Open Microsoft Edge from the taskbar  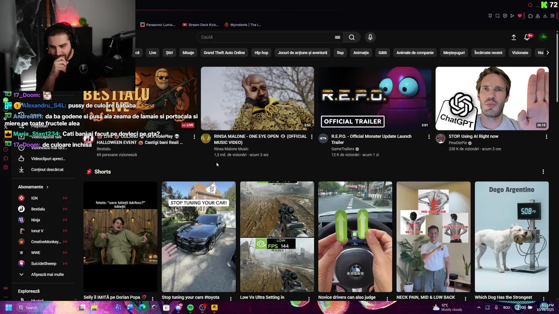coord(142,307)
